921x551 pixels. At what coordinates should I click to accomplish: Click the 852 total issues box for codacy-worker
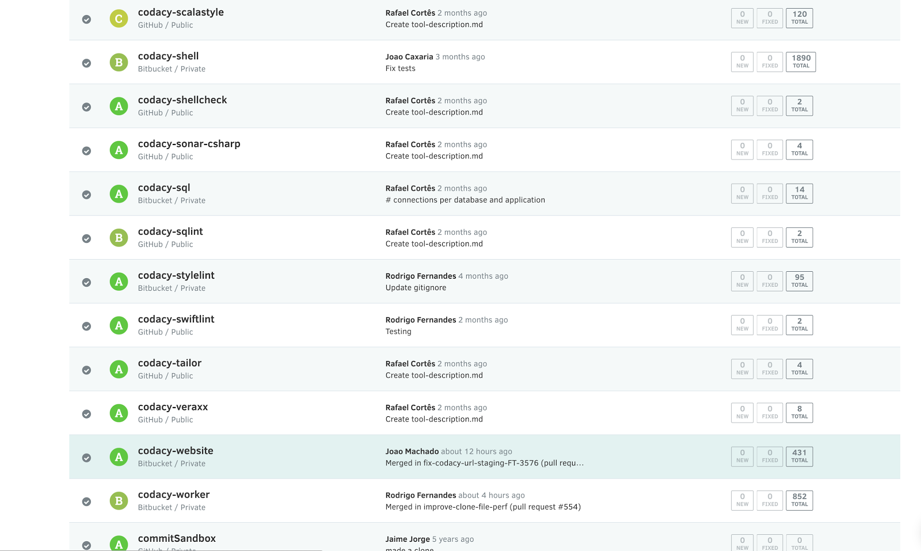pyautogui.click(x=800, y=500)
